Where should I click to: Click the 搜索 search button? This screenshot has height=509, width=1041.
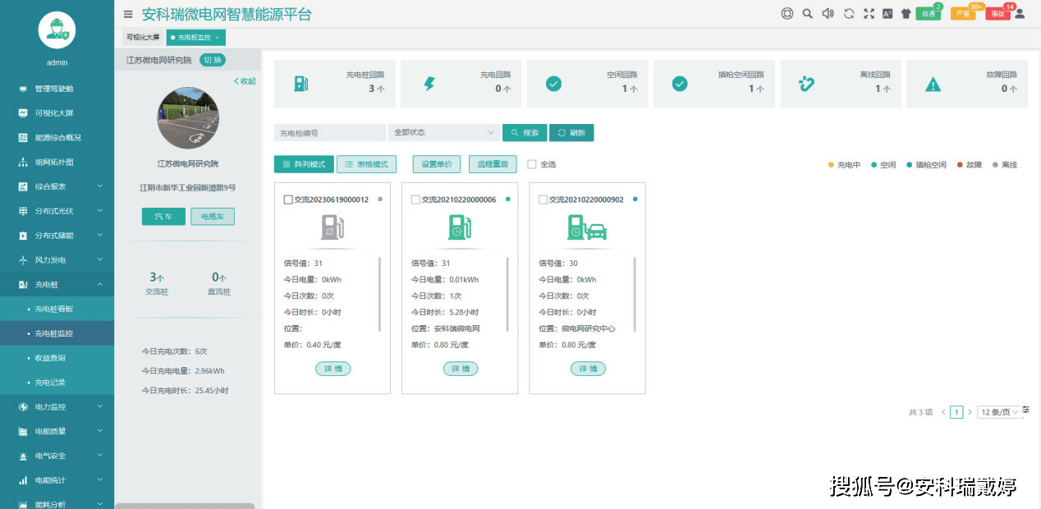[x=525, y=132]
